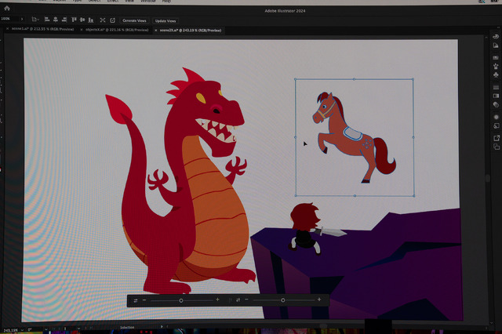Click the 100% value field at top left
502x334 pixels.
tap(9, 19)
